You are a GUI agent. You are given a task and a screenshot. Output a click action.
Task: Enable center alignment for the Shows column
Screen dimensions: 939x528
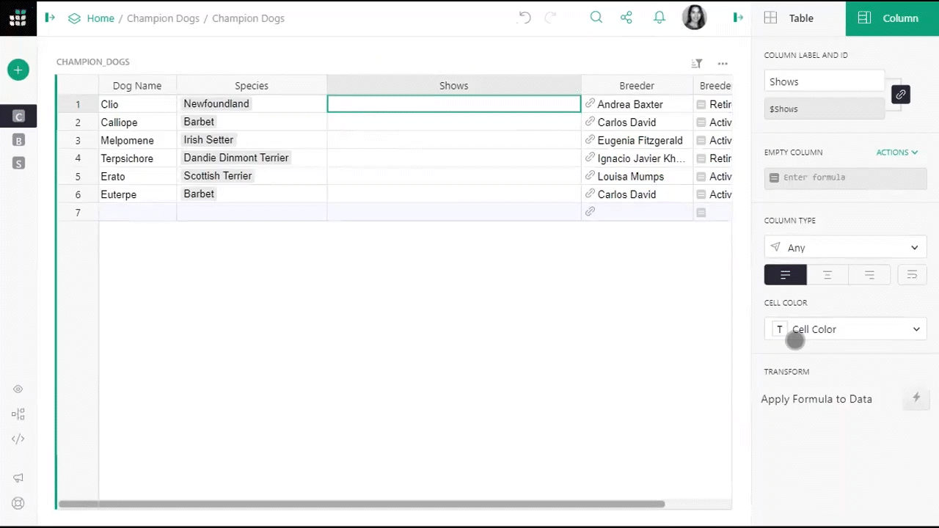pos(827,274)
